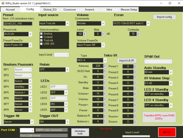Go to the Mesure Setup tab
Screen dimensions: 183x138
(129, 10)
